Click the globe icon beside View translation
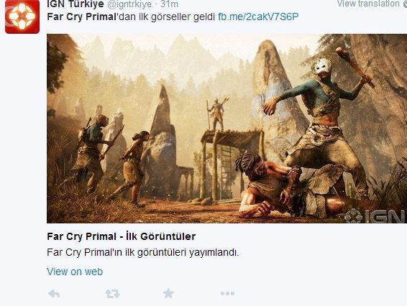This screenshot has width=407, height=306. tap(404, 4)
